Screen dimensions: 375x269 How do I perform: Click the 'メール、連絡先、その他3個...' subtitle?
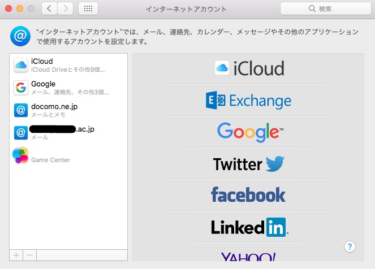tap(70, 92)
